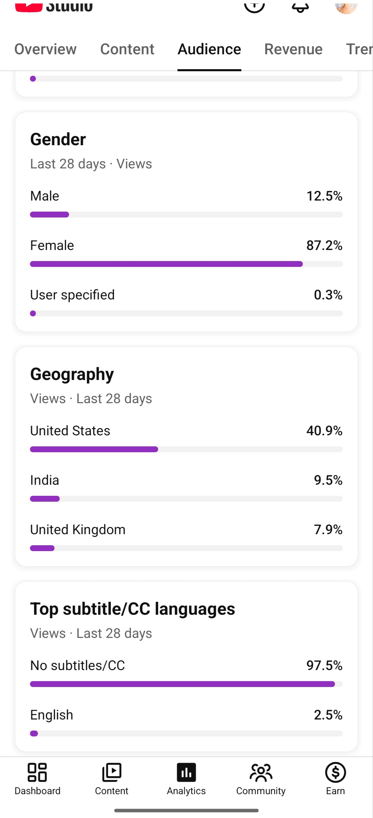Open the Community people icon
Image resolution: width=373 pixels, height=818 pixels.
(261, 772)
